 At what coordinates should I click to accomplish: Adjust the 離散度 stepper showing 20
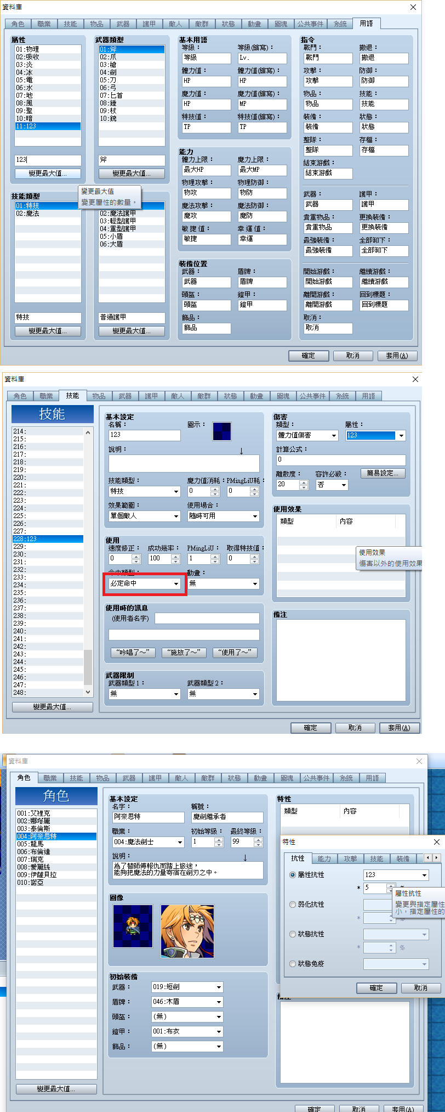click(304, 485)
